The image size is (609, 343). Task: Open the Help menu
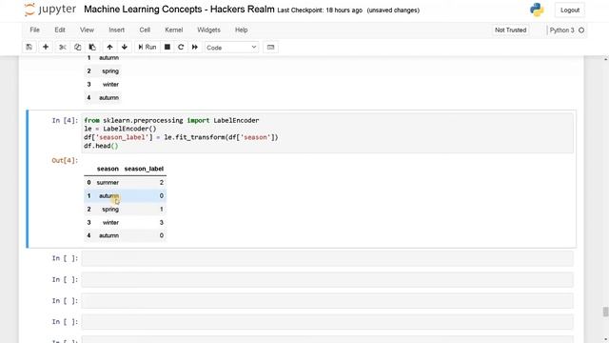(241, 30)
